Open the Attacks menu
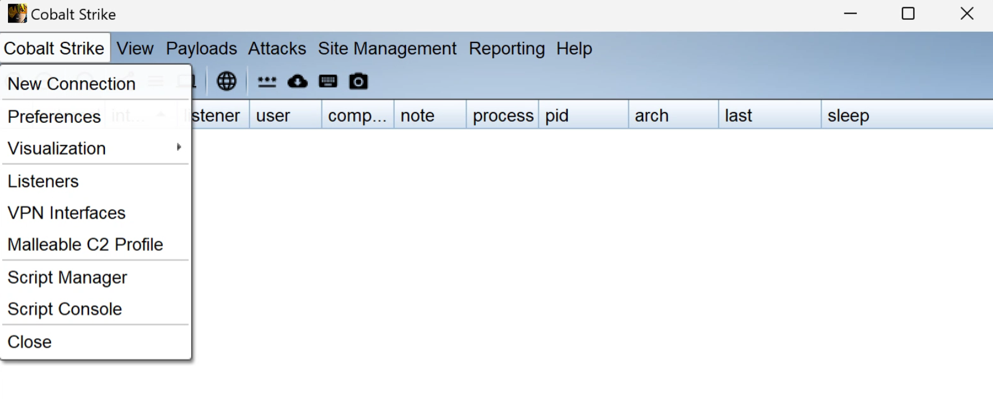 [x=277, y=48]
